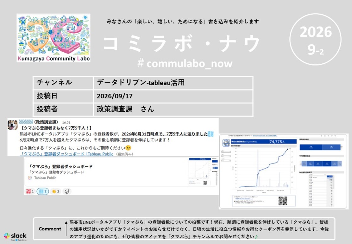
Task: Click the Slack logo in the corner
Action: (x=15, y=237)
